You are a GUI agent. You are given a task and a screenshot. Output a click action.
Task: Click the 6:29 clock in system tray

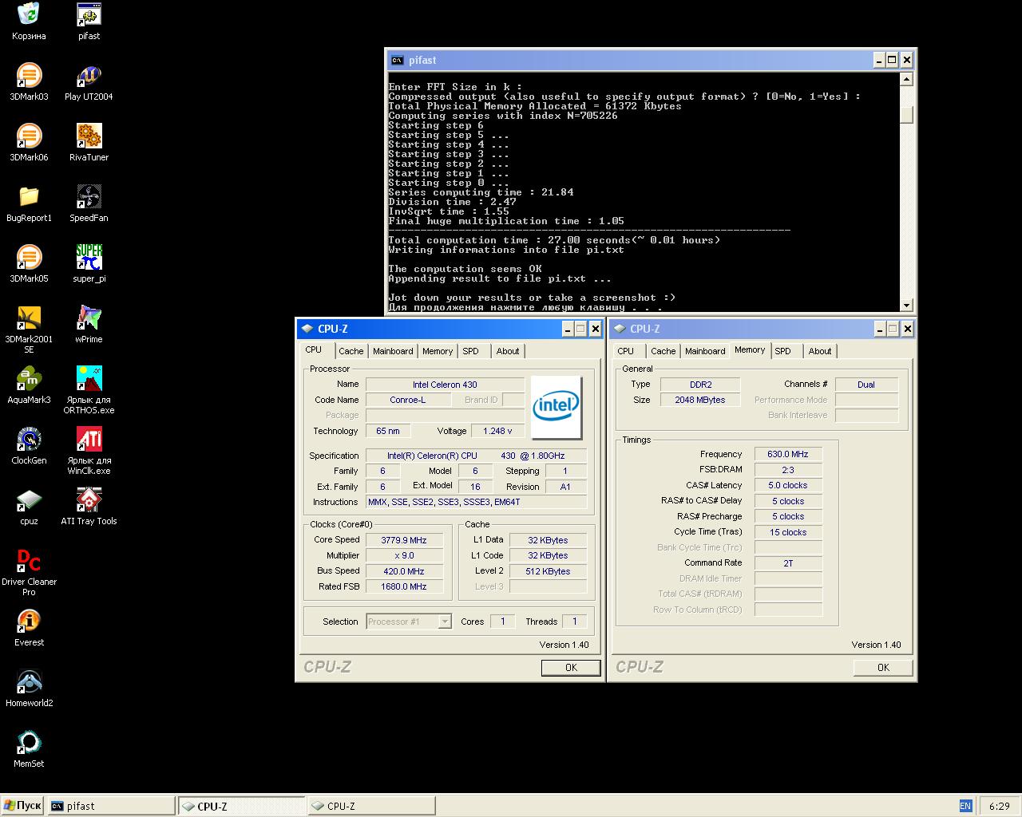[999, 807]
